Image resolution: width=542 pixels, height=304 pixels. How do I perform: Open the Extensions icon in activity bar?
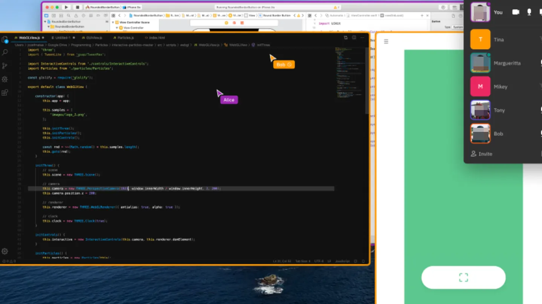tap(5, 93)
